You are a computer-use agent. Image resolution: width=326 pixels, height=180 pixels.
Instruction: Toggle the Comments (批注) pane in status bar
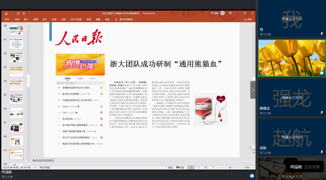pyautogui.click(x=180, y=168)
